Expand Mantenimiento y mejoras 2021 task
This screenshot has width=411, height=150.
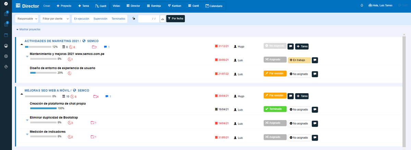(27, 56)
